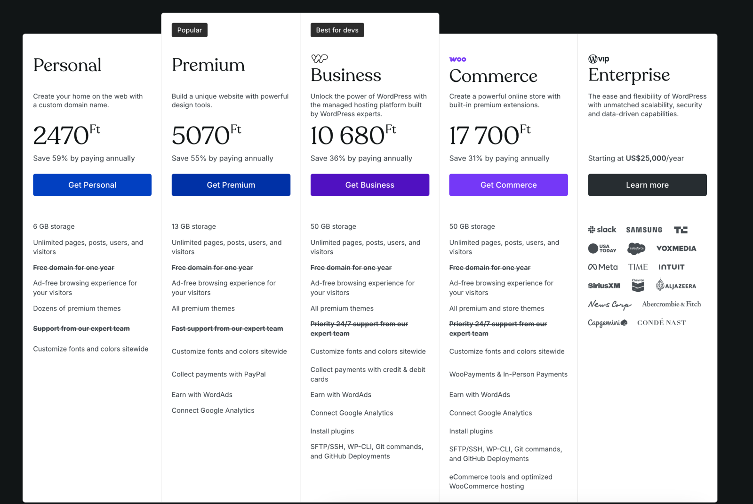Screen dimensions: 753x504
Task: Click eCommerce tools and optimized WooCommerce hosting
Action: point(501,481)
